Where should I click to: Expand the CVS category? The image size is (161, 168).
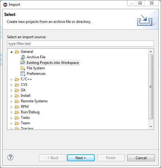click(x=11, y=85)
